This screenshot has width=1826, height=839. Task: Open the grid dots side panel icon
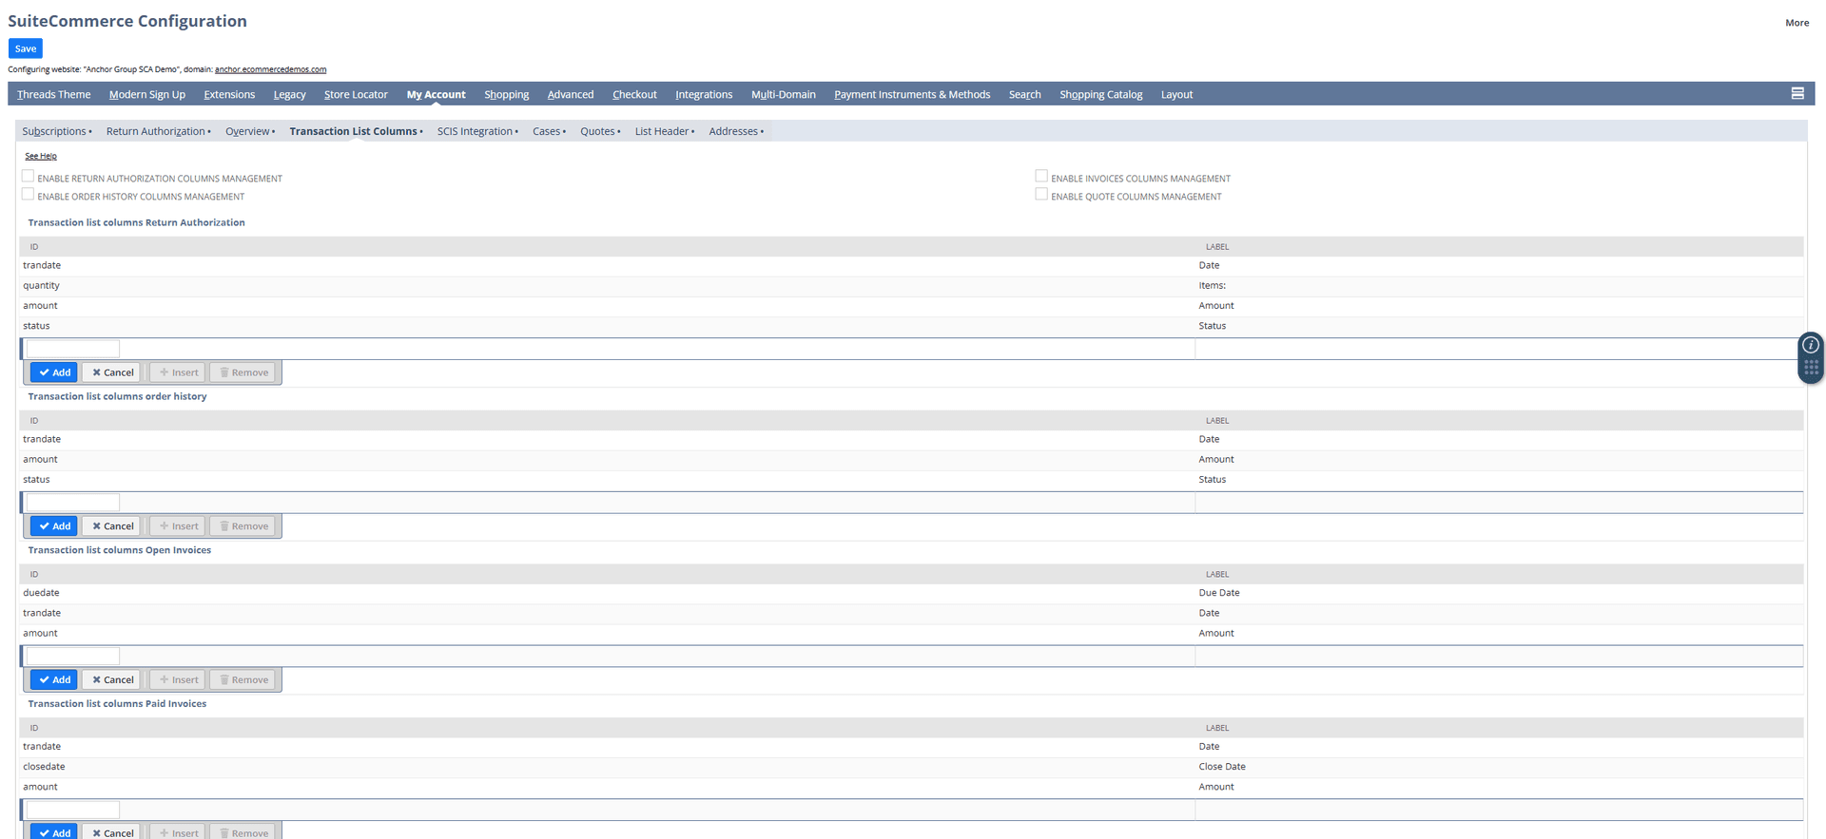[x=1811, y=368]
